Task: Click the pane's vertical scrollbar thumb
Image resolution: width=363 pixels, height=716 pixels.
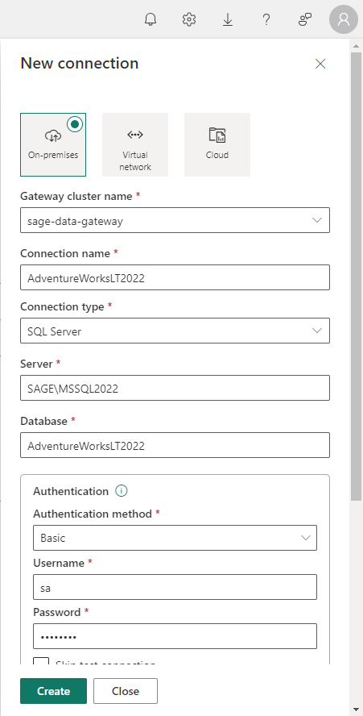Action: [357, 277]
